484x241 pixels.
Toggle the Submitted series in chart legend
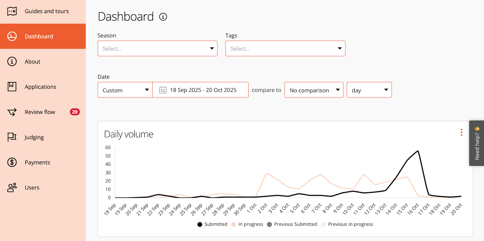[212, 224]
